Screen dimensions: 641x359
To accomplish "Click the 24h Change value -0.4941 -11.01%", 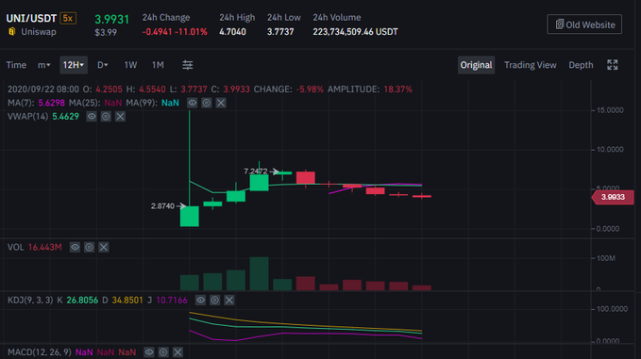I will click(175, 32).
